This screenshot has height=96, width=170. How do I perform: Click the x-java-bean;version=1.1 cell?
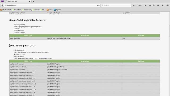coord(28,75)
